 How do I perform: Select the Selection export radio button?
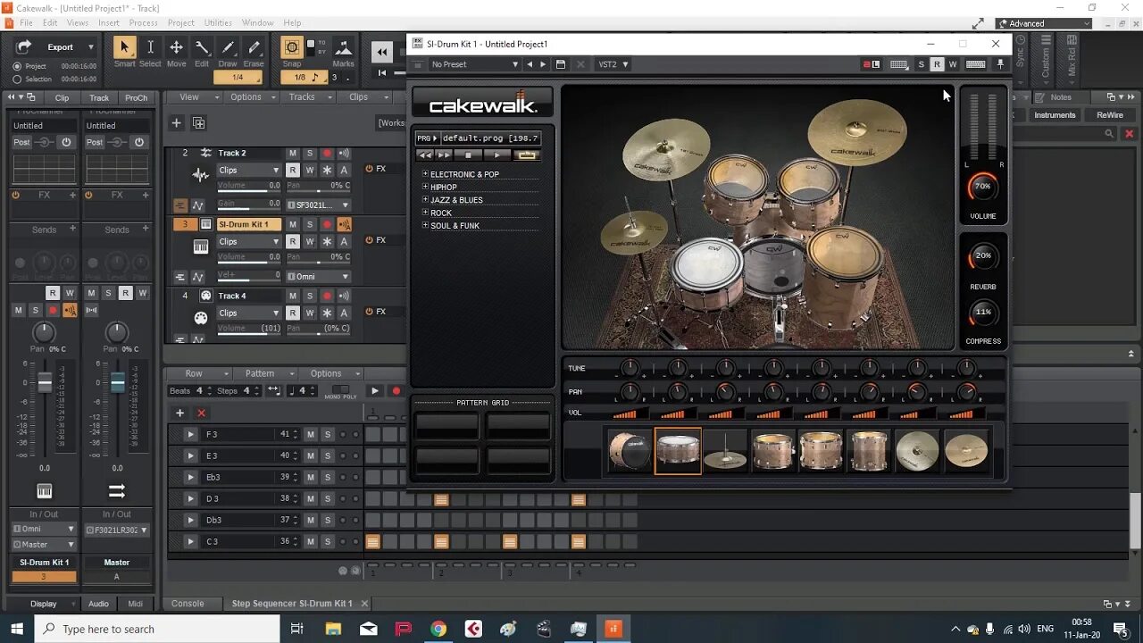17,79
